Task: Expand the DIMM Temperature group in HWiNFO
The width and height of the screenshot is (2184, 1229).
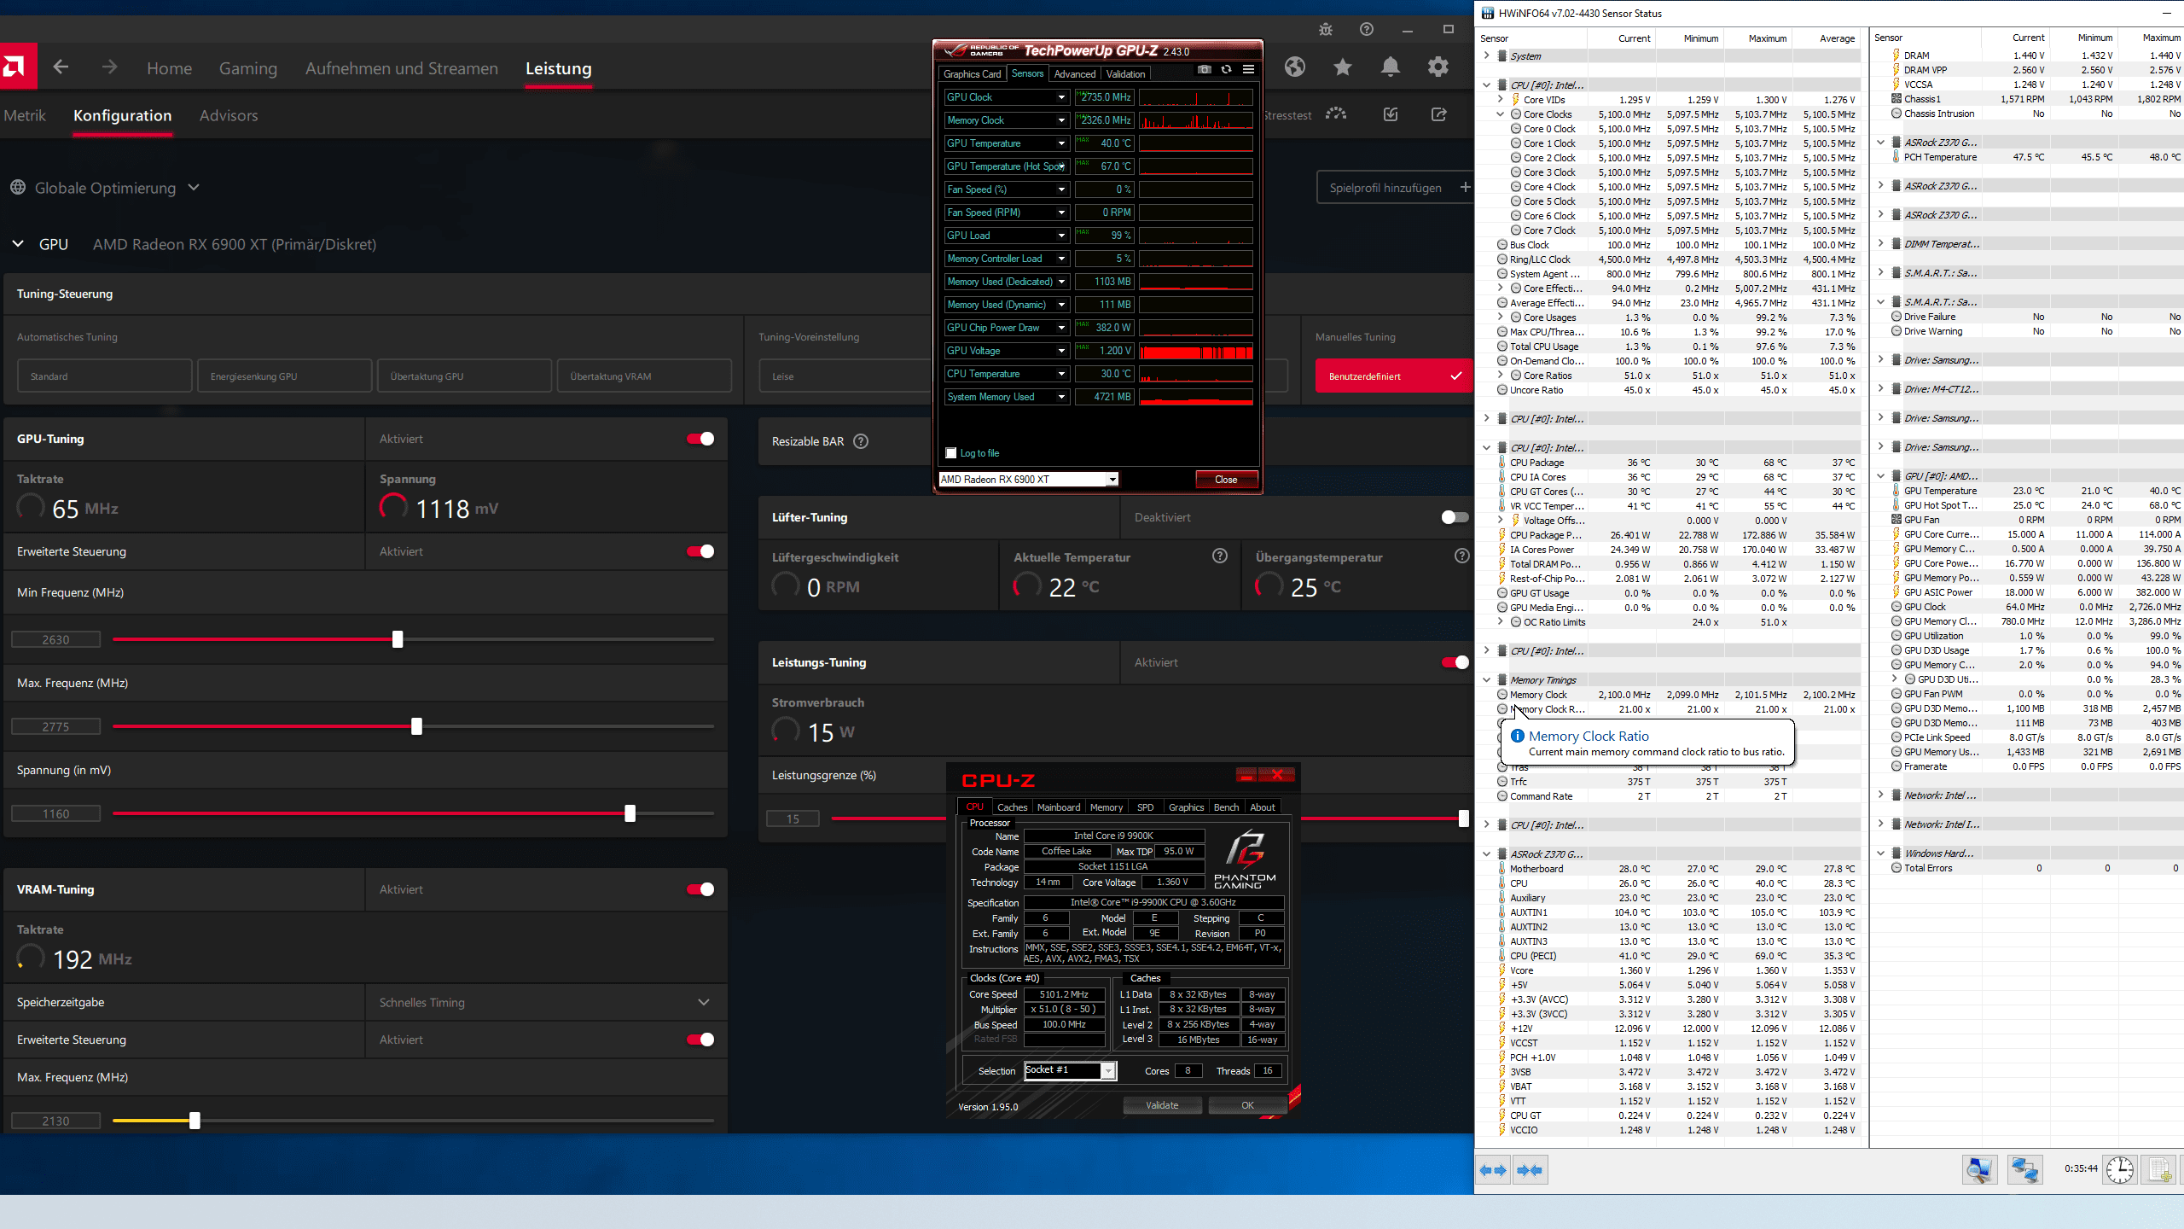Action: [1881, 244]
